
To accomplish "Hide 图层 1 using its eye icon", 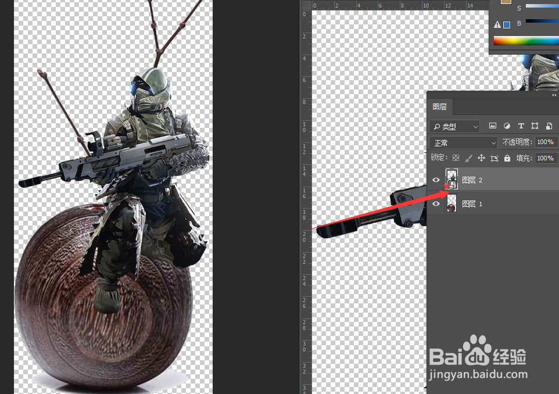I will click(x=436, y=203).
